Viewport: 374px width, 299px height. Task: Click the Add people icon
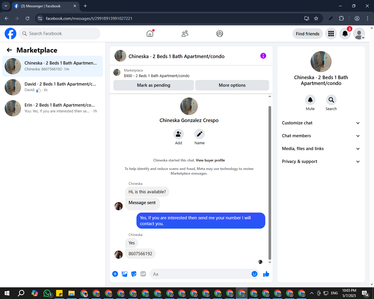coord(179,134)
